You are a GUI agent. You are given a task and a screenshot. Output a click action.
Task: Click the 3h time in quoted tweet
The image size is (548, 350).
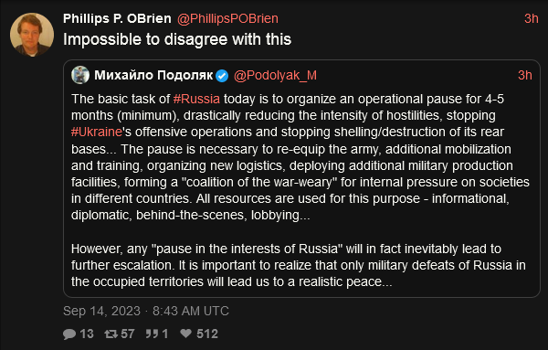525,75
